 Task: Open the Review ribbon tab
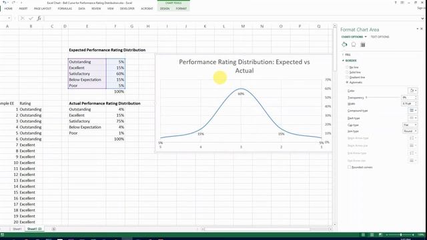click(96, 9)
